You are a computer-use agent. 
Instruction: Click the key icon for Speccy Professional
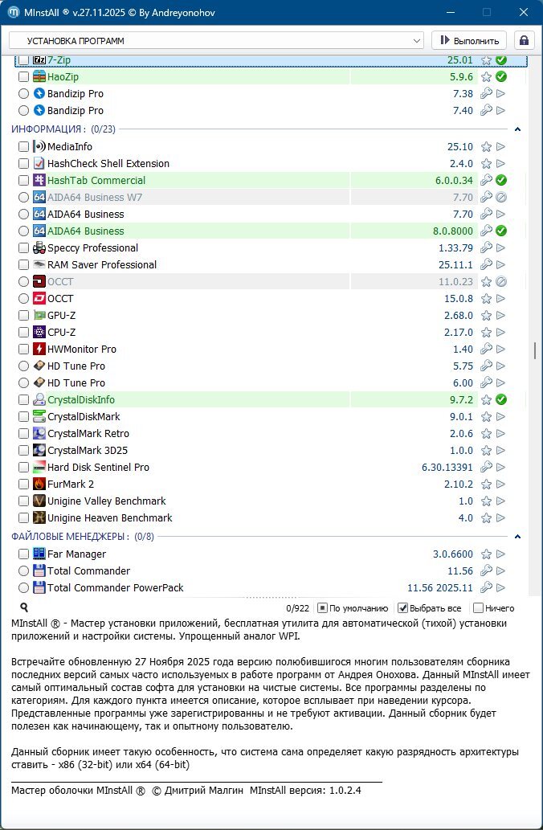click(486, 248)
